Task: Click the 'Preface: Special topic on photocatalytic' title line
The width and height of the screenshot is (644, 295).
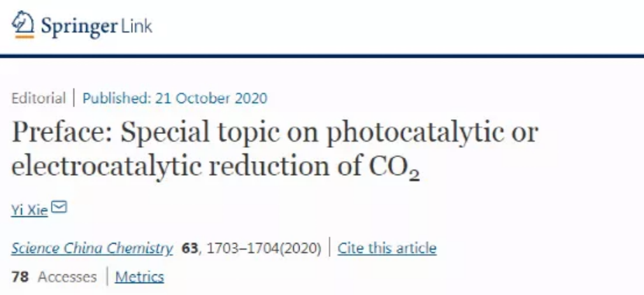Action: coord(275,133)
